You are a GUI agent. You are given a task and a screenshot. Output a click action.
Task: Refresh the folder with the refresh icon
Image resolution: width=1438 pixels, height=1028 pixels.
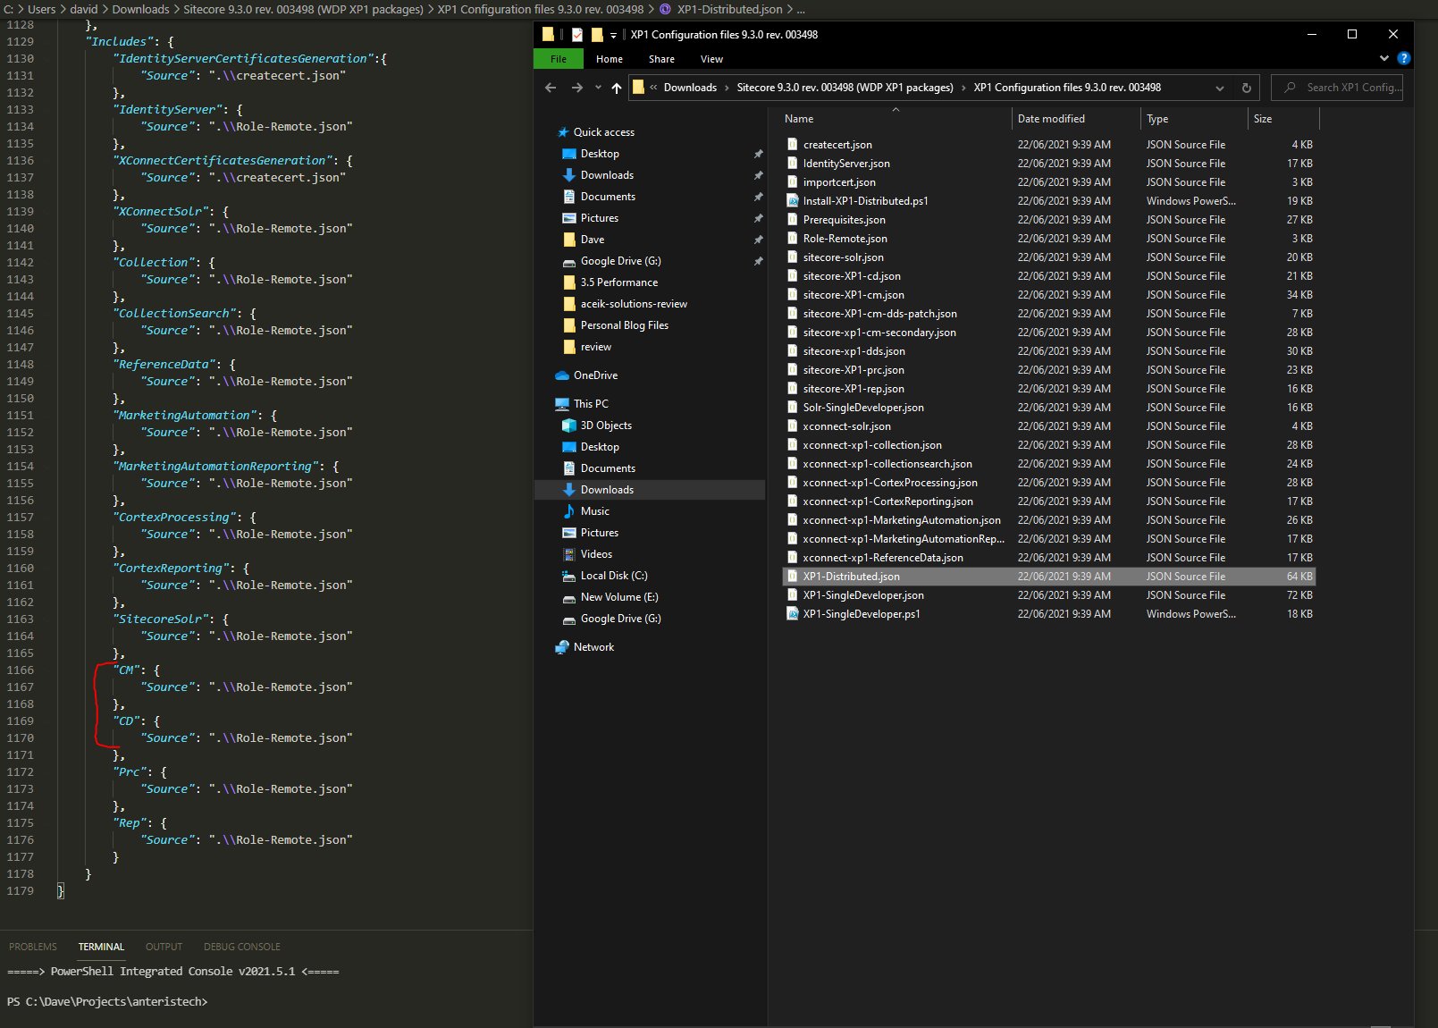point(1247,88)
